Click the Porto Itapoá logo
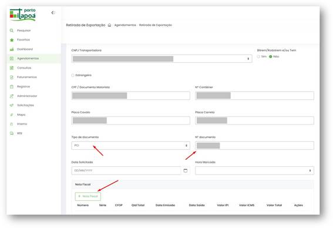Screen dimensions: 333x228 23,15
